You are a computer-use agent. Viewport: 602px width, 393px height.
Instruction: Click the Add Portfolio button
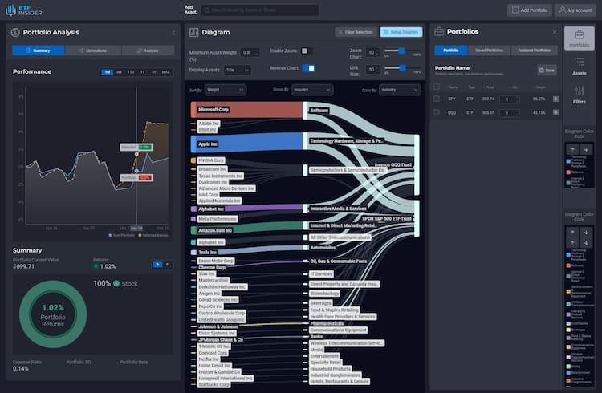530,10
